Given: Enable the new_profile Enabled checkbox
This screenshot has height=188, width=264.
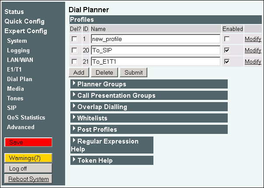Looking at the screenshot, I should coord(226,39).
